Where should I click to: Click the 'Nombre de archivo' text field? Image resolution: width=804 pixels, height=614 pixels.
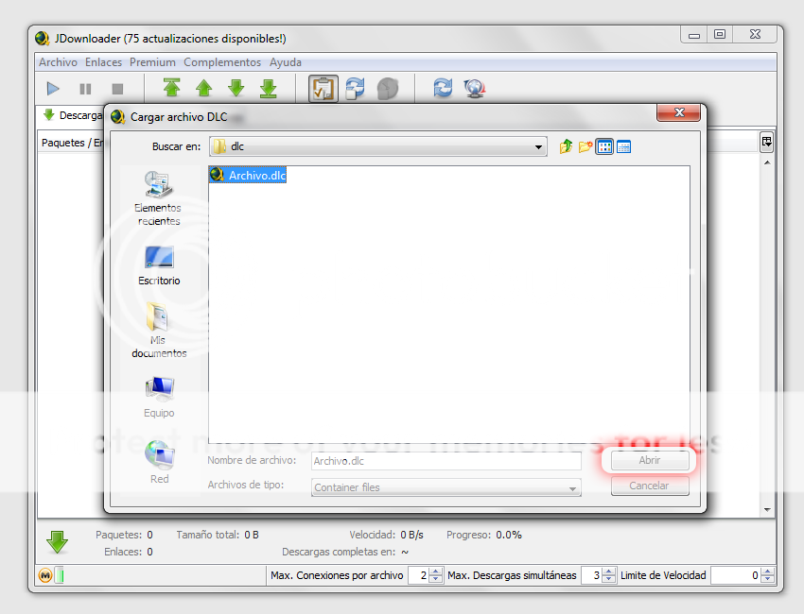click(446, 461)
